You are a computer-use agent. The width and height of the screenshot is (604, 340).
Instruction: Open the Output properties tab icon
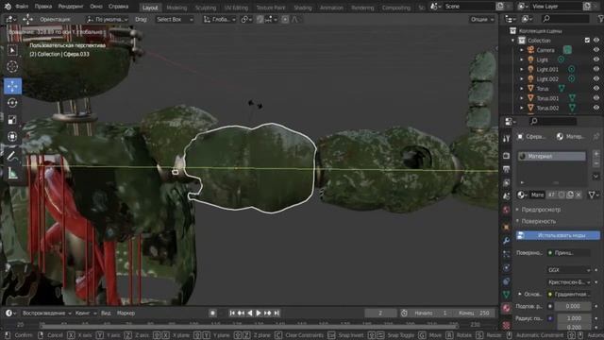pos(507,169)
